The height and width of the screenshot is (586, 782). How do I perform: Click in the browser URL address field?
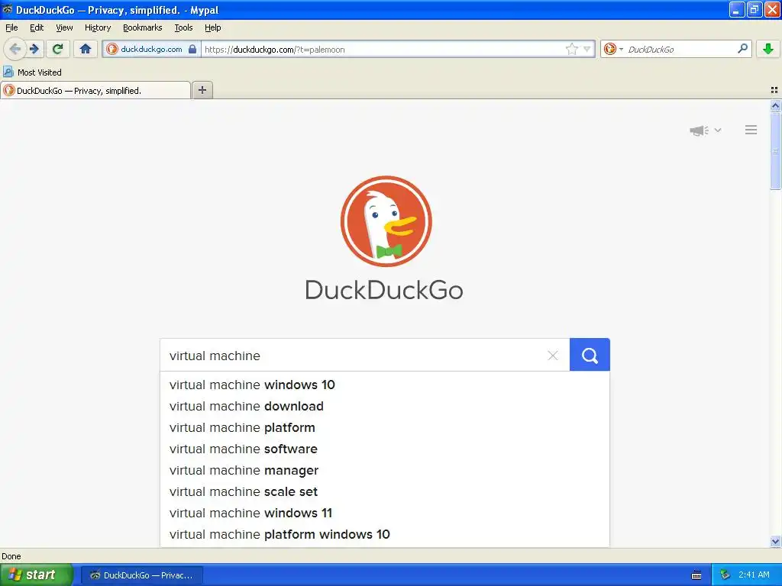(382, 50)
